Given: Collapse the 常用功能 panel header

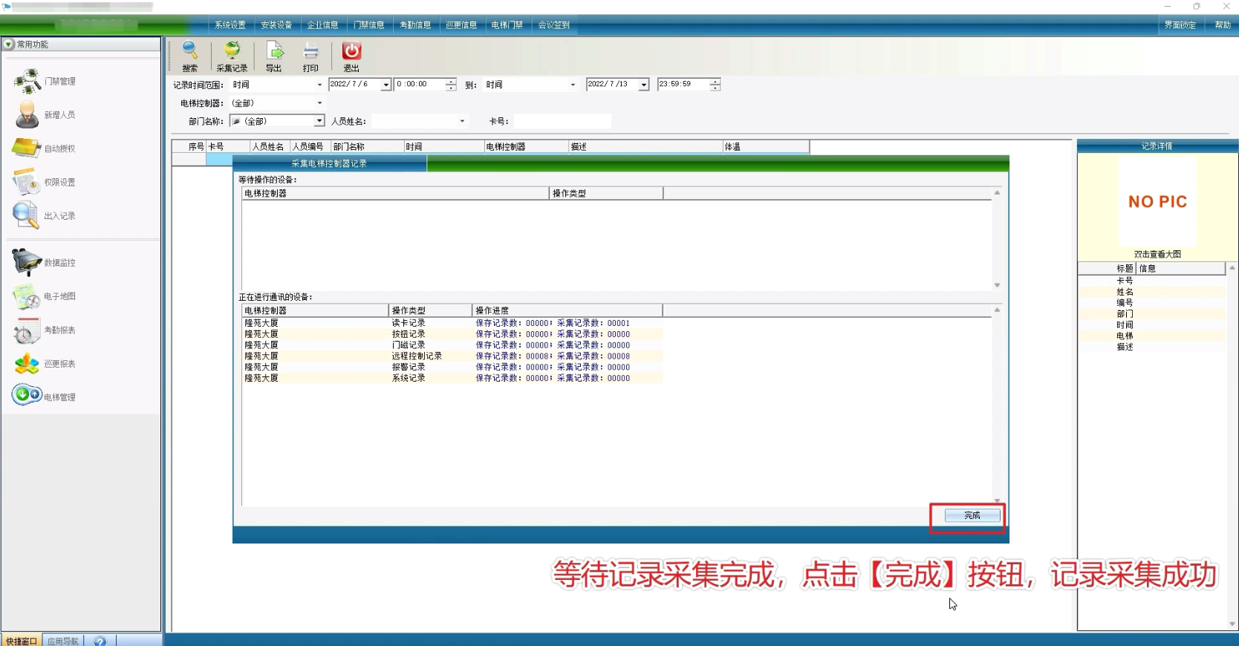Looking at the screenshot, I should [9, 45].
